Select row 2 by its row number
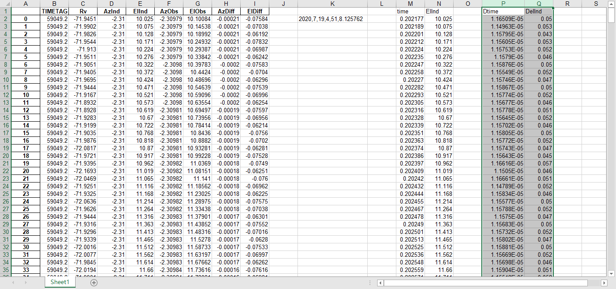This screenshot has height=289, width=616. click(x=13, y=19)
